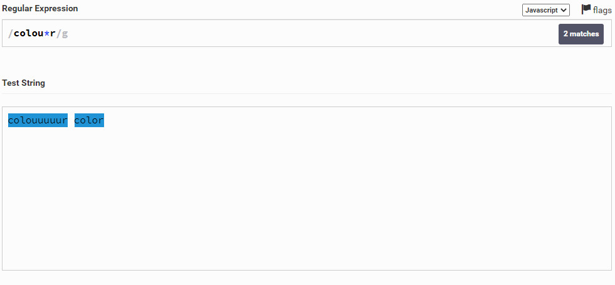Click the closing slash before g flag

click(x=59, y=34)
